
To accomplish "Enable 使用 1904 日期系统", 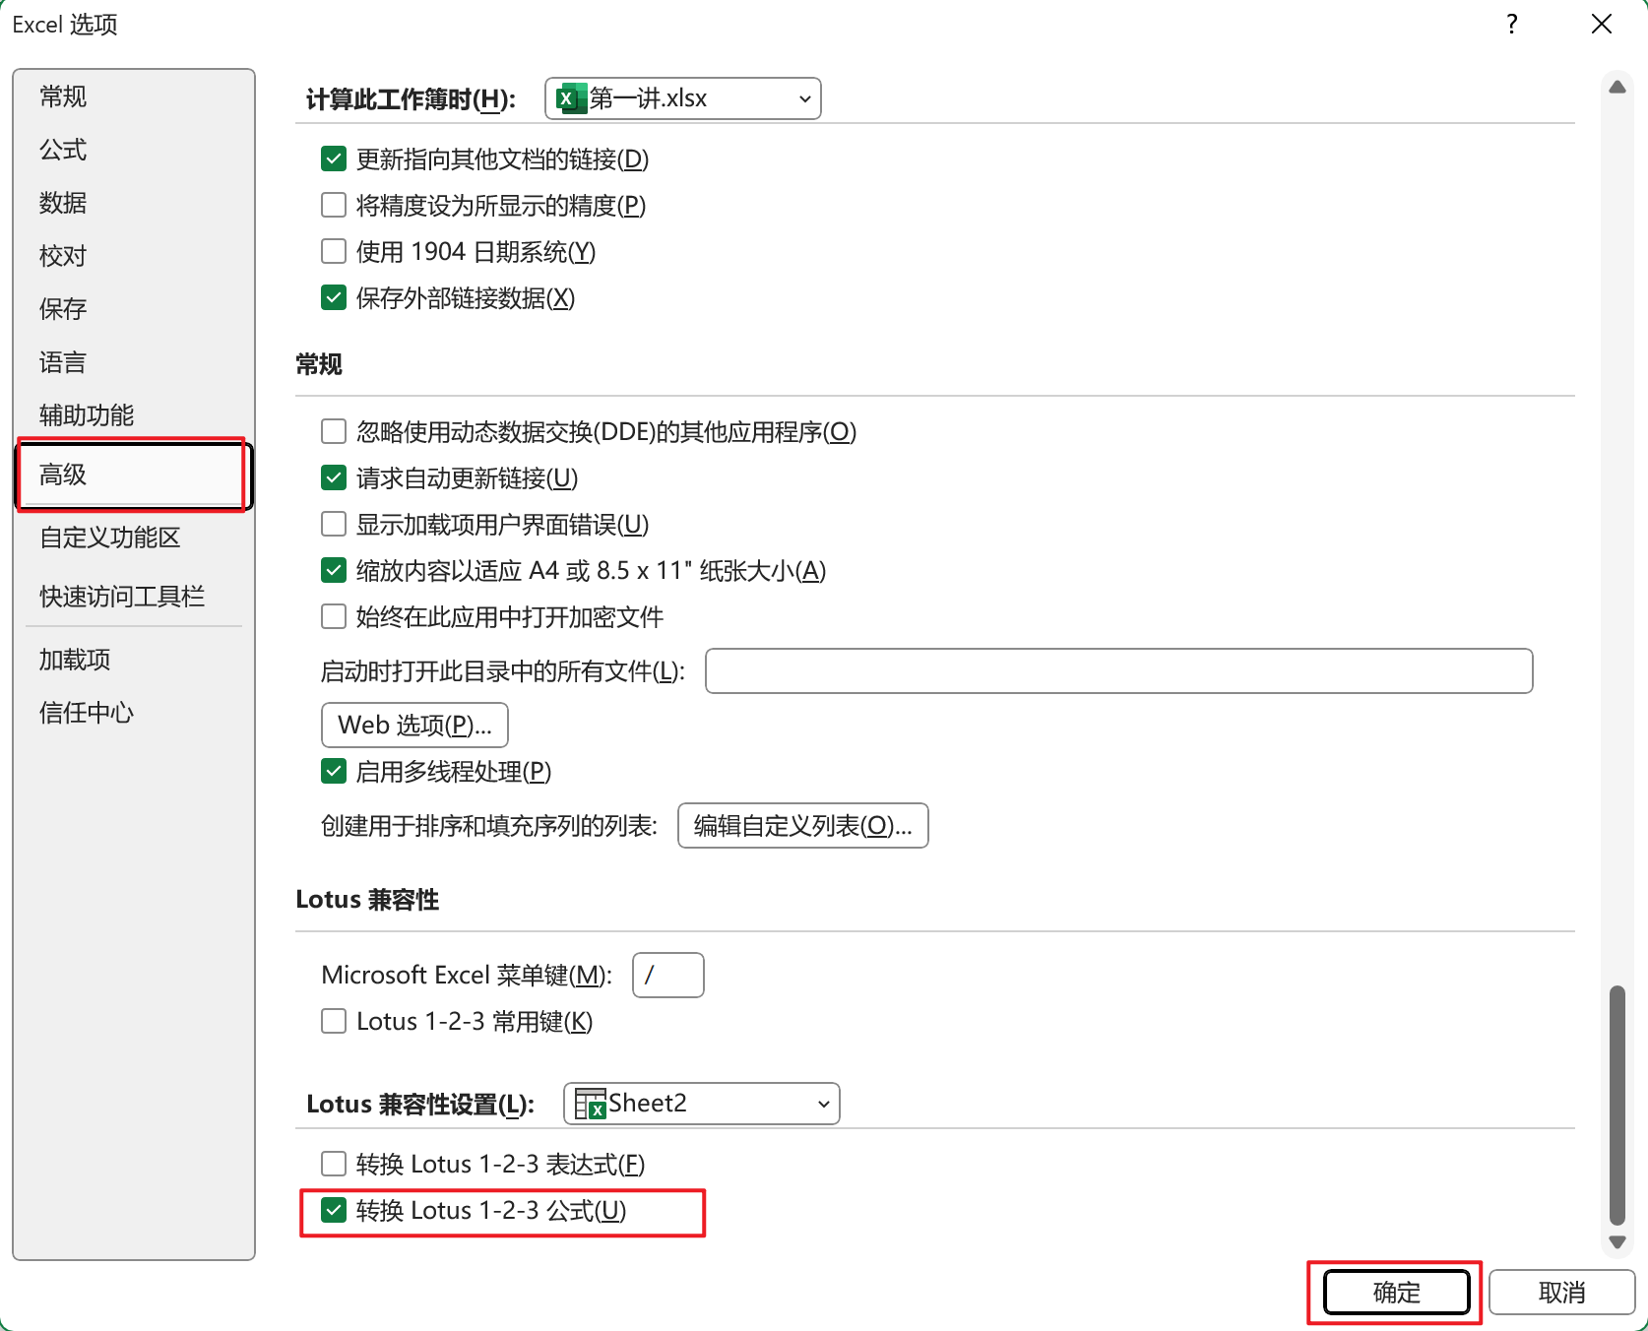I will tap(334, 251).
